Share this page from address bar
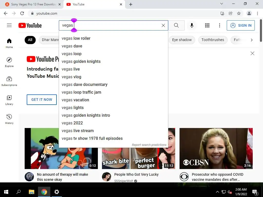The image size is (263, 197). [230, 13]
